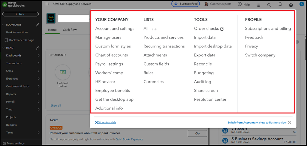307x146 pixels.
Task: Open the QuickBooks Payments link
Action: [x=129, y=139]
